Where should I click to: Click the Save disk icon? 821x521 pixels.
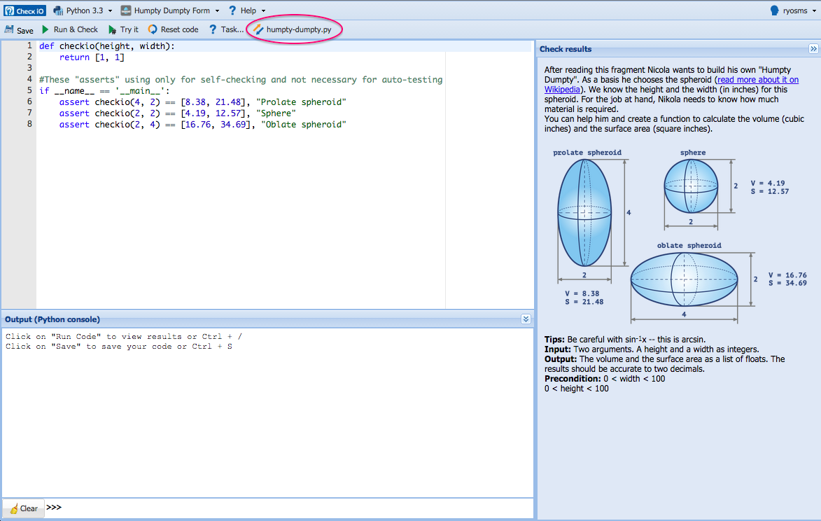pyautogui.click(x=9, y=30)
